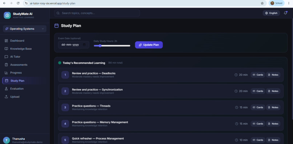
Task: Open Cards for Memory Management task
Action: click(258, 124)
